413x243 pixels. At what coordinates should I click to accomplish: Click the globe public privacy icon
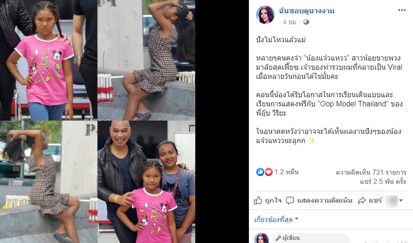(x=306, y=22)
